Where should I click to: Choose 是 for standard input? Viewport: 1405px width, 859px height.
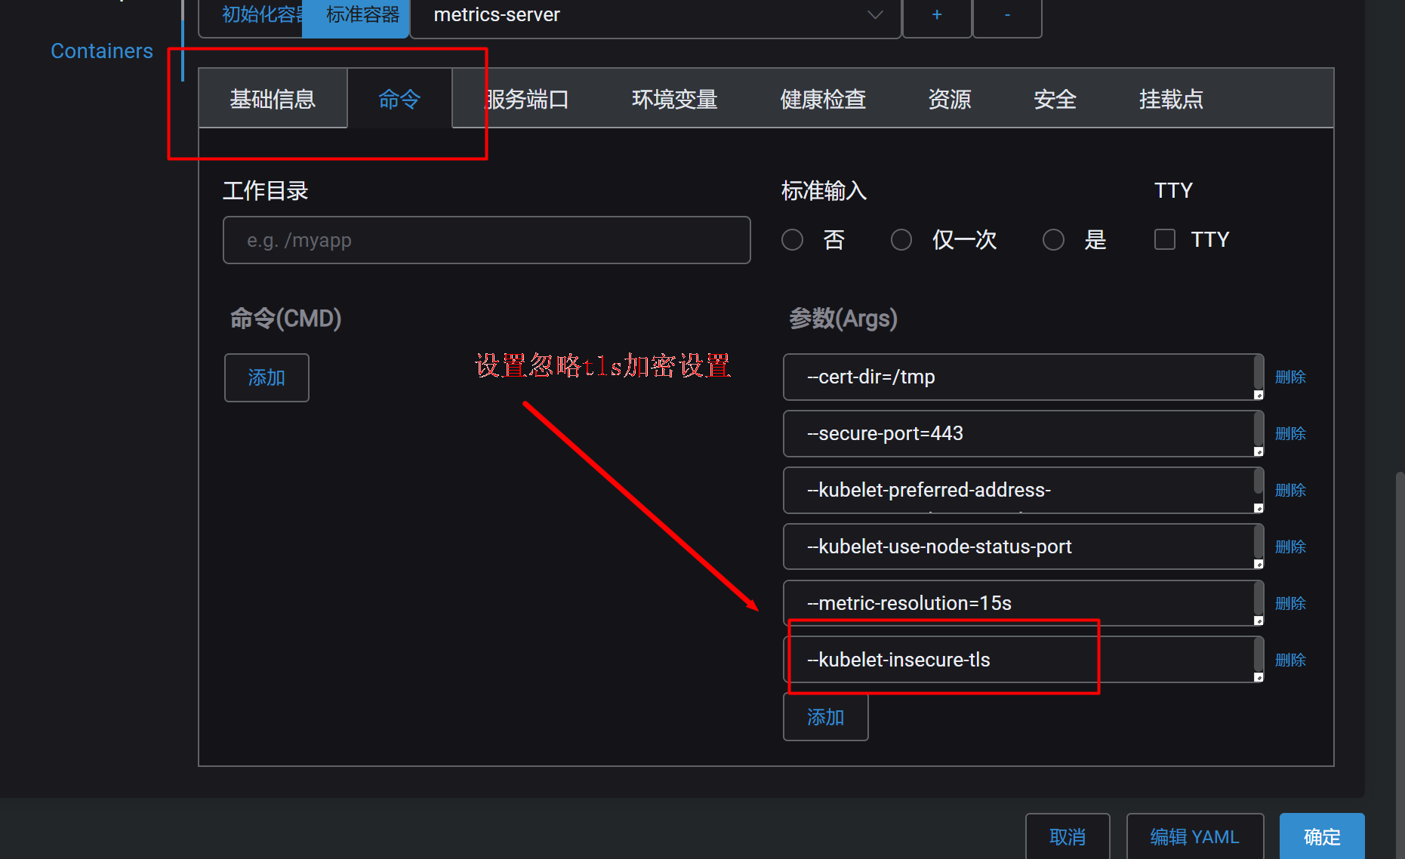[1053, 240]
